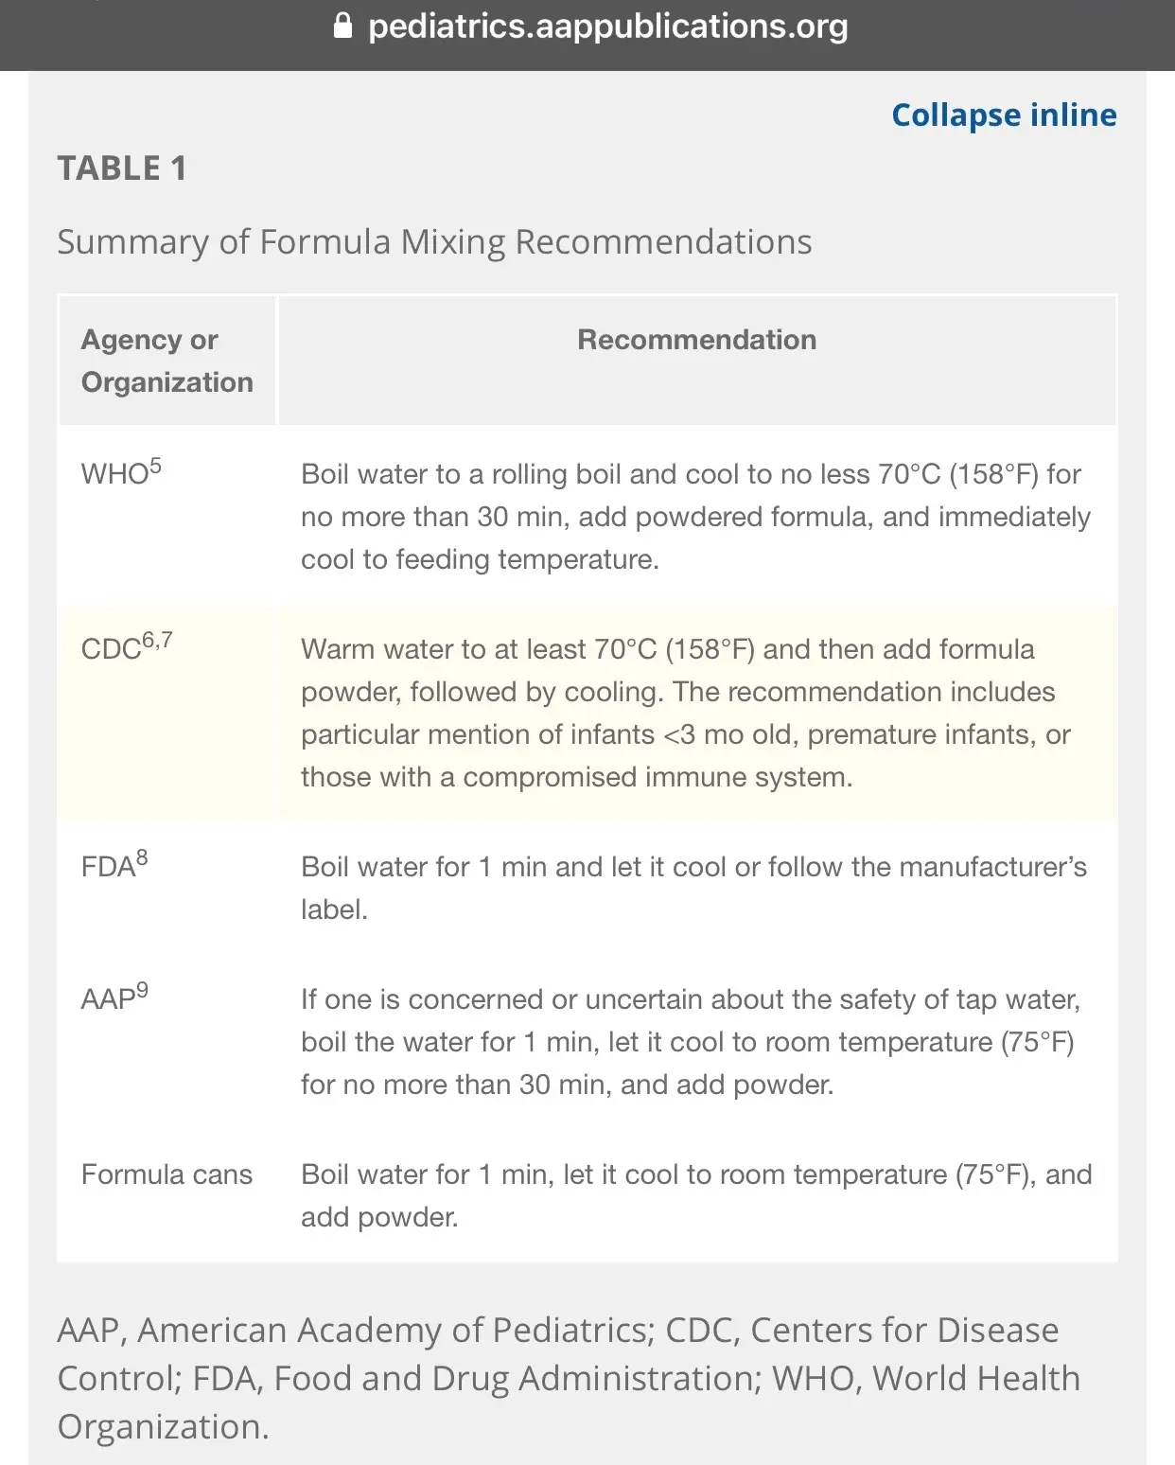Click the table caption Summary of Formula Mixing
Viewport: 1175px width, 1465px height.
tap(434, 242)
